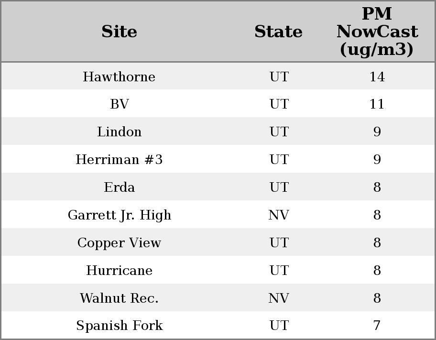Click the NV state cell for Garrett Jr. High

point(279,215)
